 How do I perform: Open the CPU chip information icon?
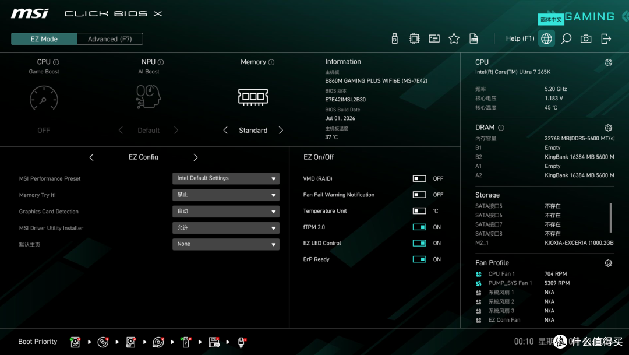(415, 38)
